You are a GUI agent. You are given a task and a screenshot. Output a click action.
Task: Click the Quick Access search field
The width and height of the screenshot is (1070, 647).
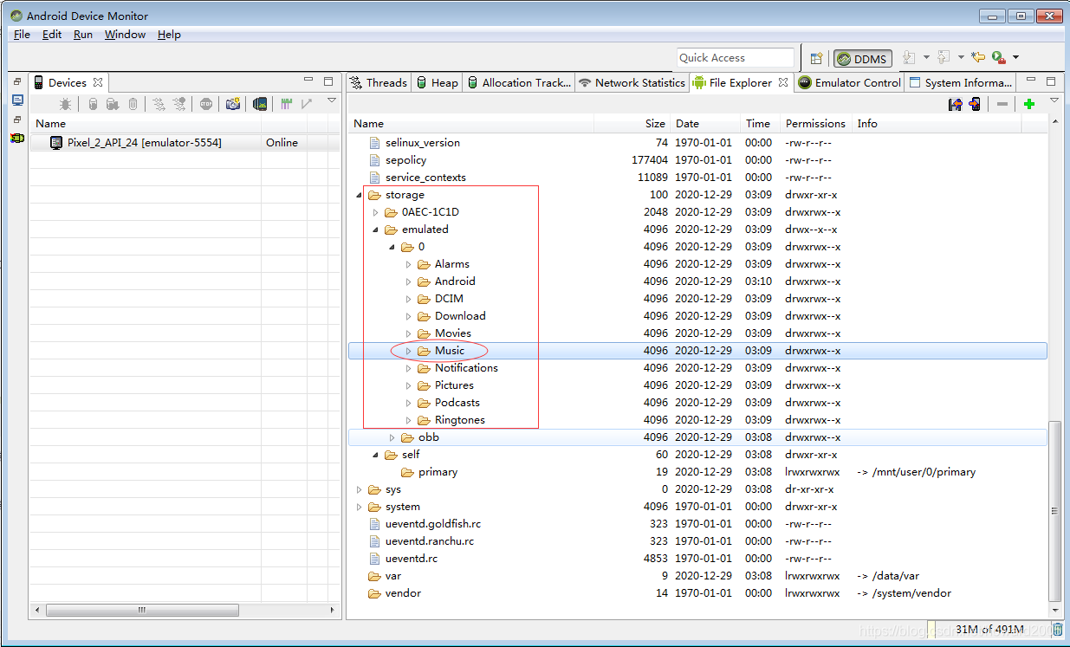(736, 58)
